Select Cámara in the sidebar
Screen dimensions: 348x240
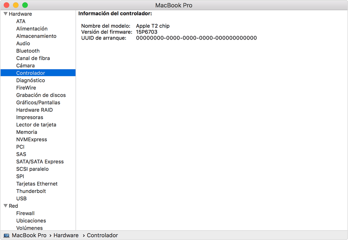point(25,66)
